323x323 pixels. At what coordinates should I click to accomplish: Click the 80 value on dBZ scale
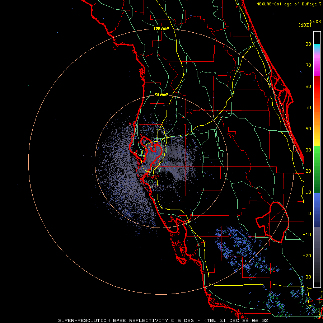coord(308,44)
